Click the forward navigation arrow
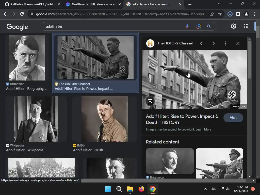This screenshot has height=195, width=260. [x=14, y=14]
